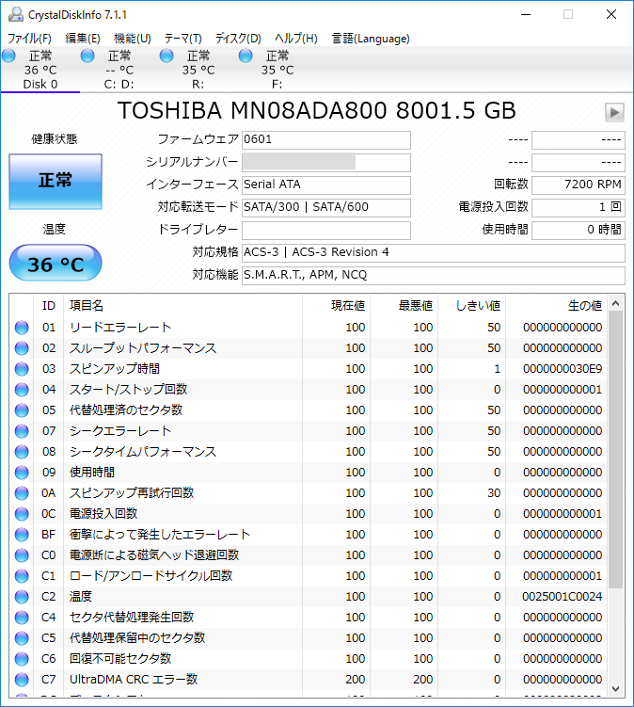Screen dimensions: 634x707
Task: Click status icon for 0A スピンアップ再試行回数
Action: pos(22,493)
